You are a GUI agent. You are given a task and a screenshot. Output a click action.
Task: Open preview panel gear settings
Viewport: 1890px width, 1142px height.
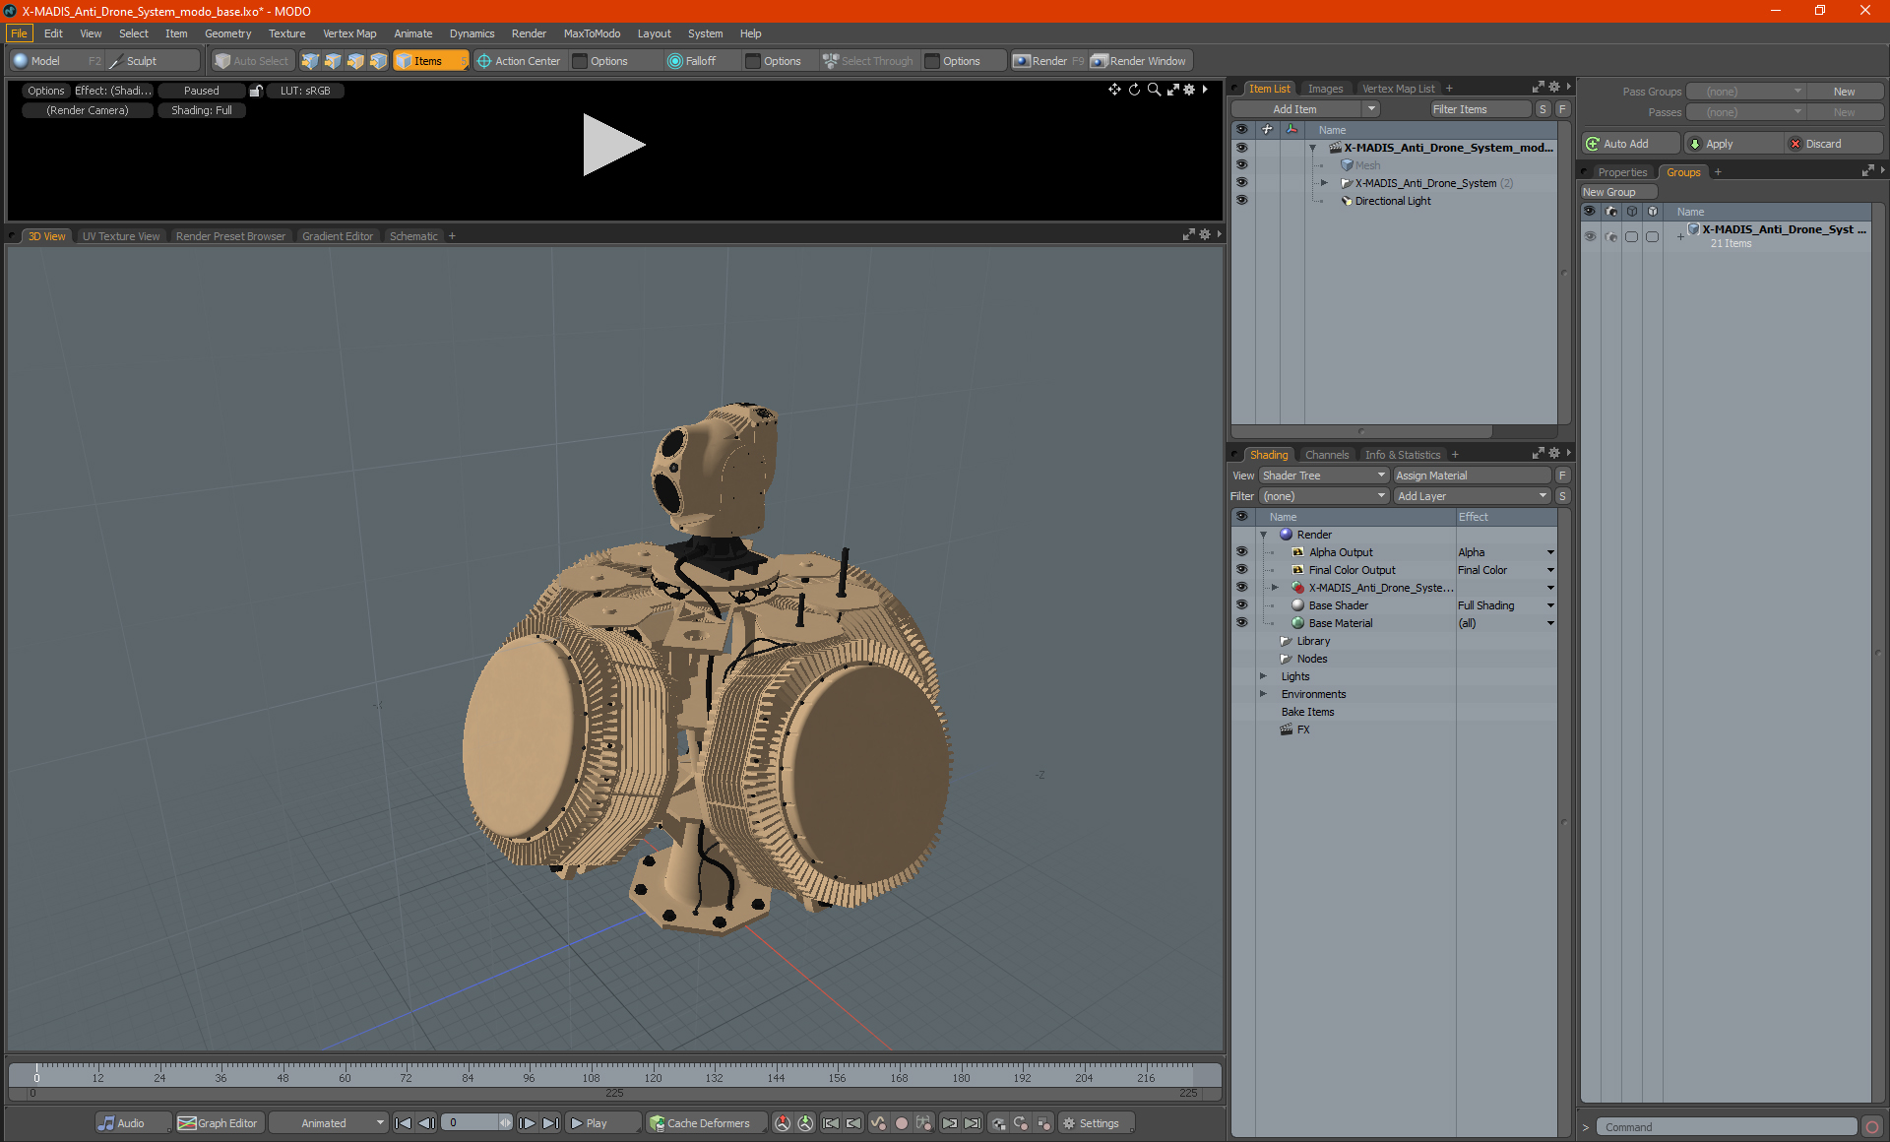(1189, 90)
